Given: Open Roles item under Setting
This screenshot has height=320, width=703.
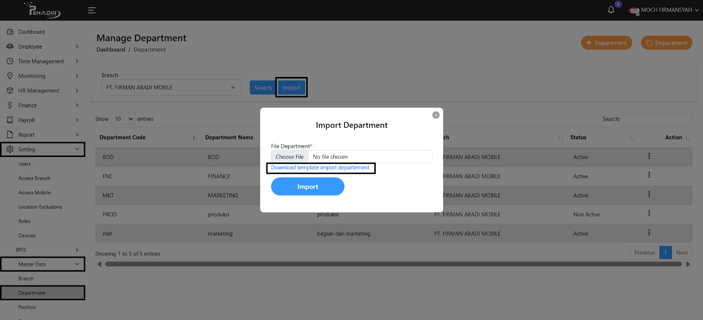Looking at the screenshot, I should click(24, 221).
